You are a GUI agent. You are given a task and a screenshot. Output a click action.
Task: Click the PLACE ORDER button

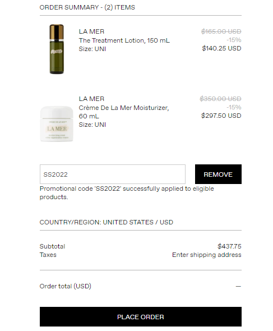(141, 316)
